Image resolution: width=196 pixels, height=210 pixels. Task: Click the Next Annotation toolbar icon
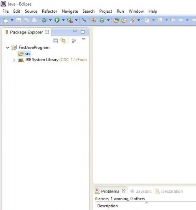[147, 20]
